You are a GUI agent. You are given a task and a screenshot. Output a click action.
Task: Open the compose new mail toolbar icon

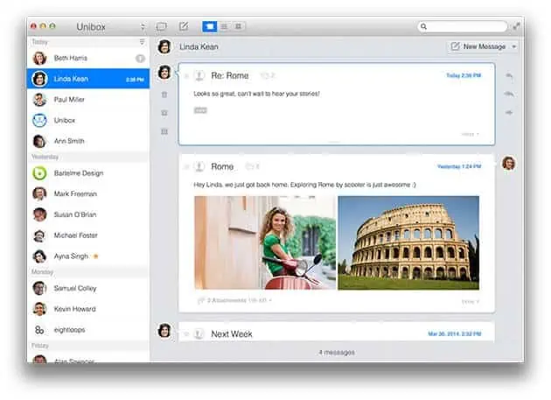pyautogui.click(x=184, y=26)
